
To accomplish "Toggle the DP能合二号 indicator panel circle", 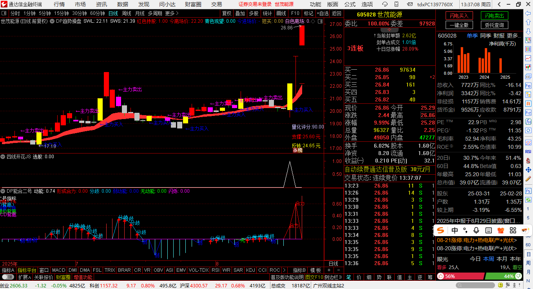I will click(x=3, y=191).
